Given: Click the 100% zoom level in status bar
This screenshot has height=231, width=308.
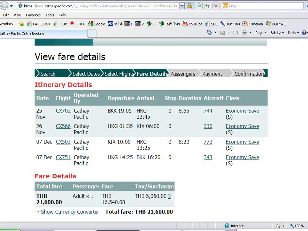Looking at the screenshot, I should (297, 226).
